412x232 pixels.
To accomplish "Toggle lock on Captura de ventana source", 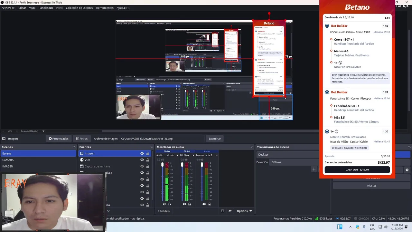I will pyautogui.click(x=147, y=166).
